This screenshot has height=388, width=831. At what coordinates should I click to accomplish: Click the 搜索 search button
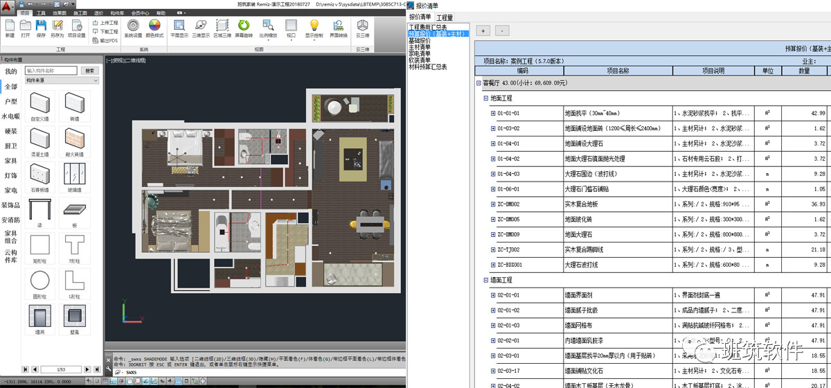[89, 71]
